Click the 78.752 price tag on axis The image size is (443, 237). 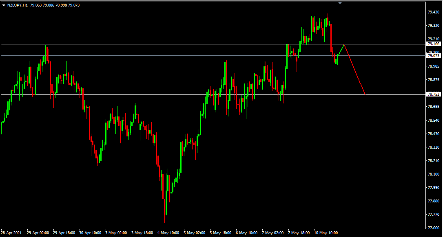point(434,94)
